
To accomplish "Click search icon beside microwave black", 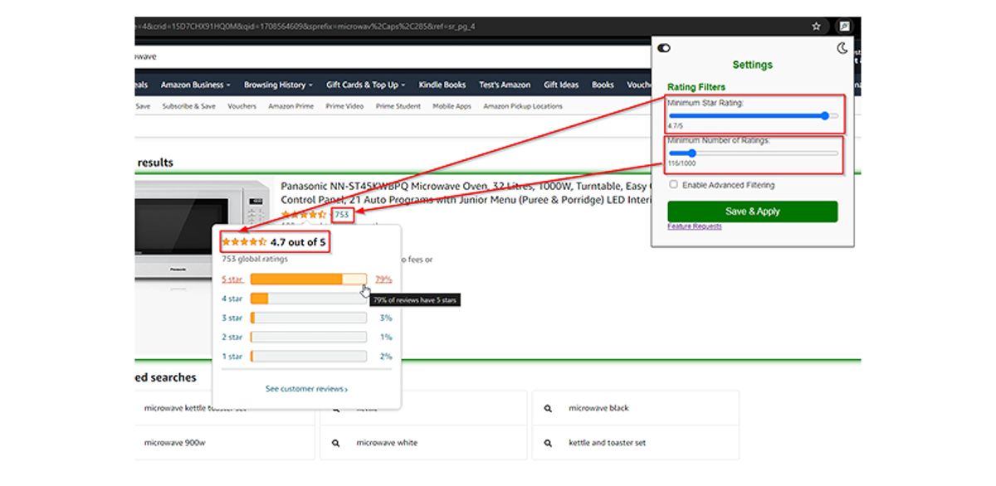I will pos(548,409).
